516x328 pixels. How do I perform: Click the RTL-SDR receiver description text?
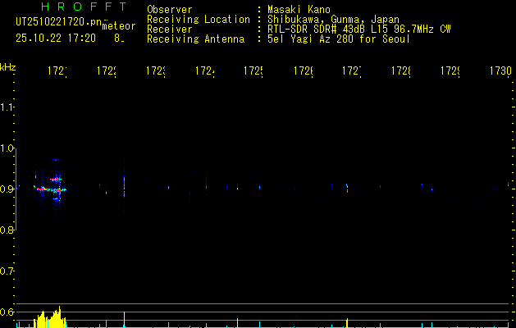click(x=359, y=30)
